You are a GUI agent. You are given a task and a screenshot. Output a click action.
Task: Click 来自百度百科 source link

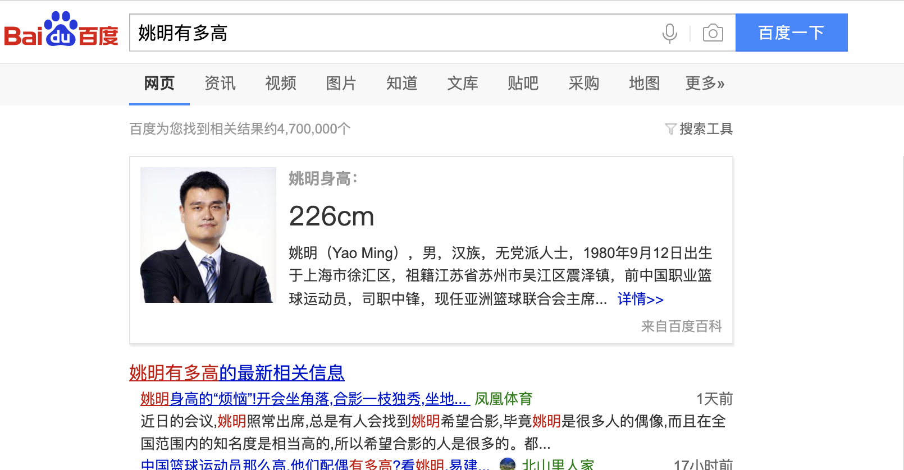pyautogui.click(x=682, y=326)
